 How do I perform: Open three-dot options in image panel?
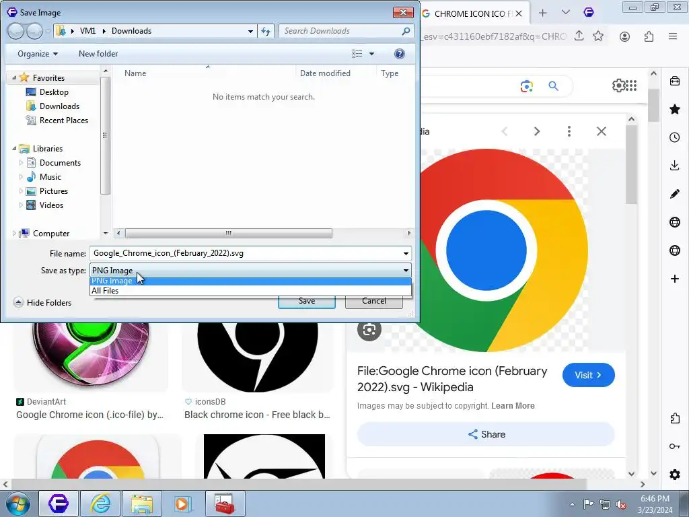click(569, 131)
